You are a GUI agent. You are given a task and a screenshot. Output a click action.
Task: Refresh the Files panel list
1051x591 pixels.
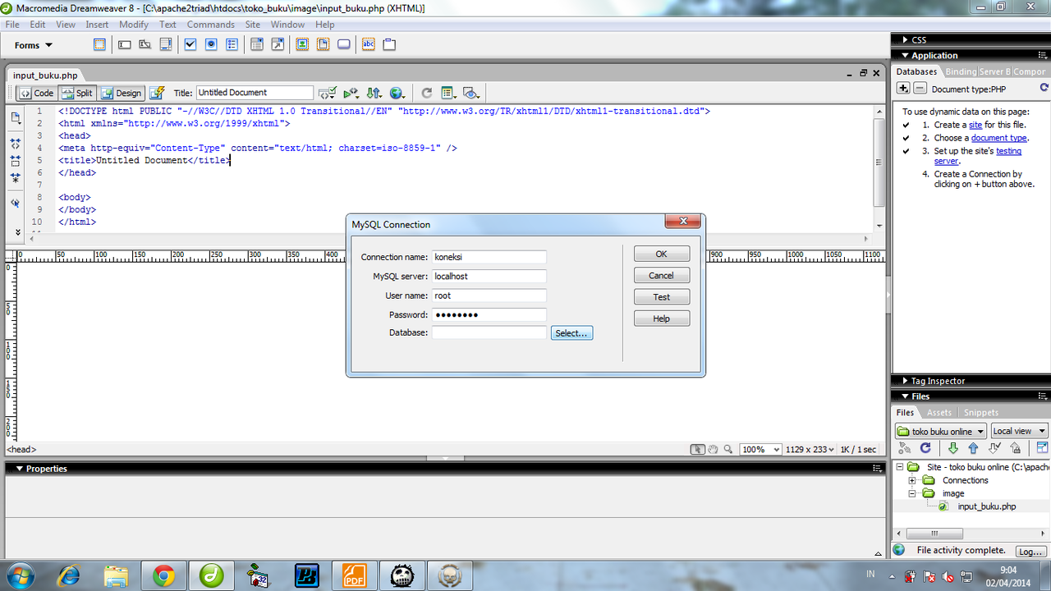(925, 448)
